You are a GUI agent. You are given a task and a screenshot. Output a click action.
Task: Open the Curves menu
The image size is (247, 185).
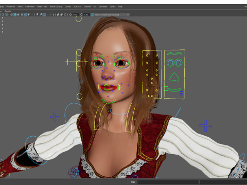point(68,7)
